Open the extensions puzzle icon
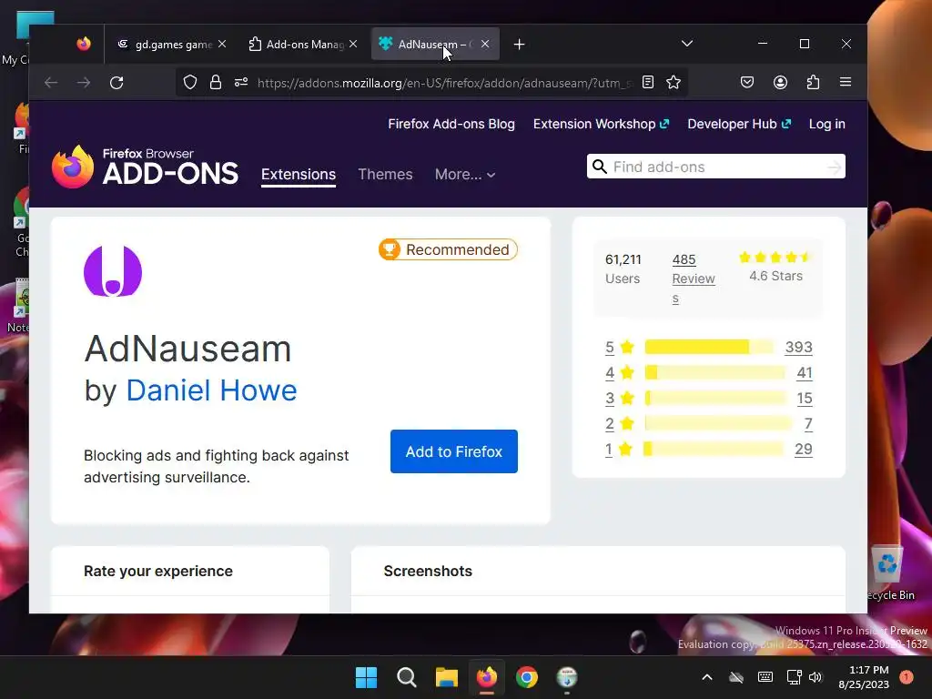Image resolution: width=932 pixels, height=699 pixels. coord(813,82)
